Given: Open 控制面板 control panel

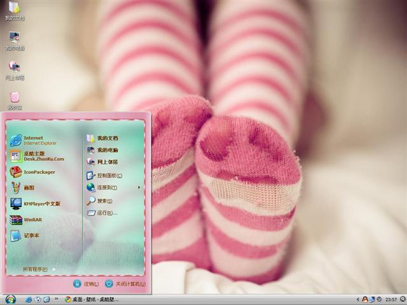Looking at the screenshot, I should tap(104, 175).
